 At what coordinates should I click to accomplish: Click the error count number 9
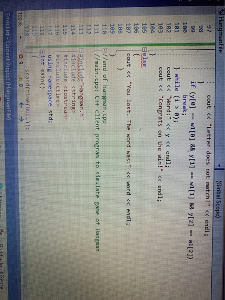pyautogui.click(x=21, y=62)
